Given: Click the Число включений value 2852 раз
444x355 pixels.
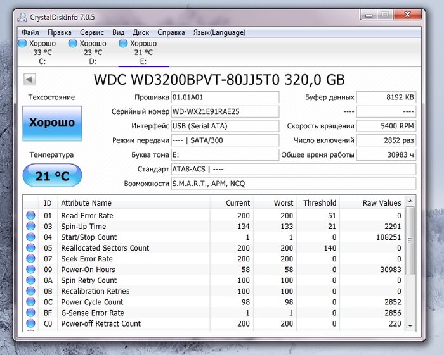Looking at the screenshot, I should point(386,140).
